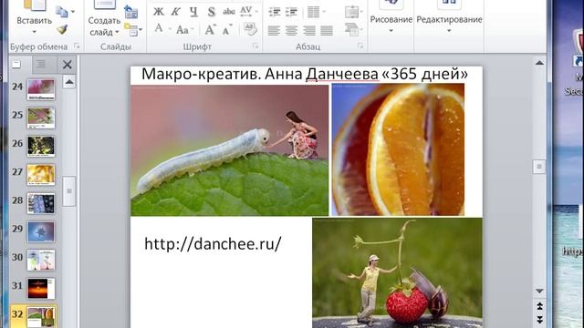Click the thumbnail pane scroll-up arrow
Viewport: 584px width, 328px height.
69,82
